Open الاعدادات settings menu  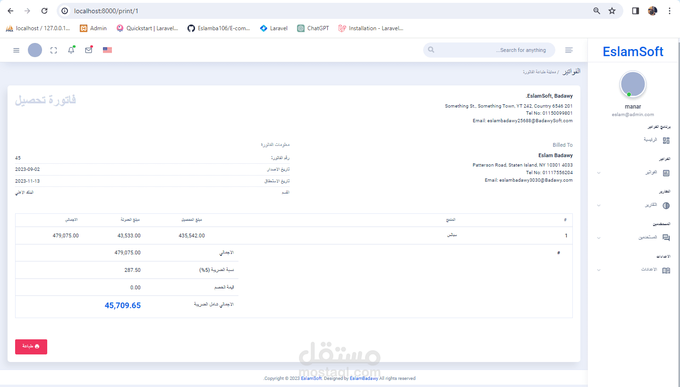649,269
